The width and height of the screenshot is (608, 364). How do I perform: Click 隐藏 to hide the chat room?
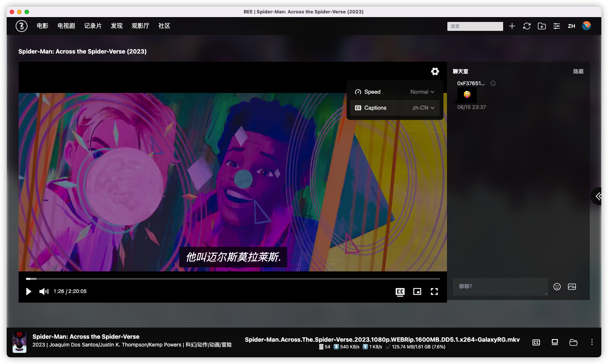click(x=578, y=71)
